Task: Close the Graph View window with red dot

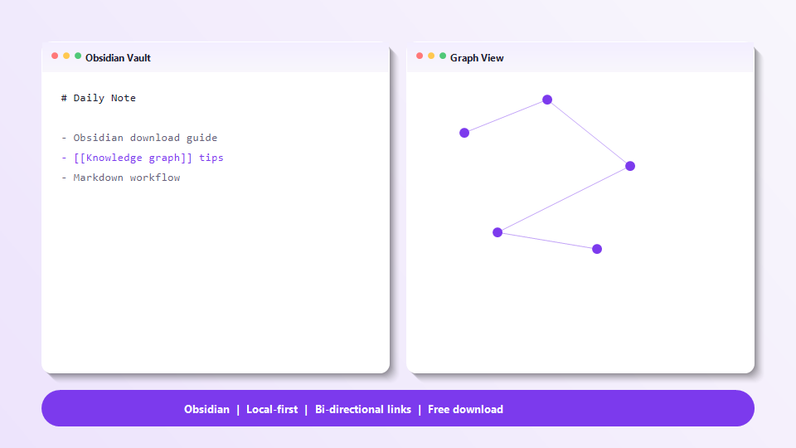Action: coord(420,56)
